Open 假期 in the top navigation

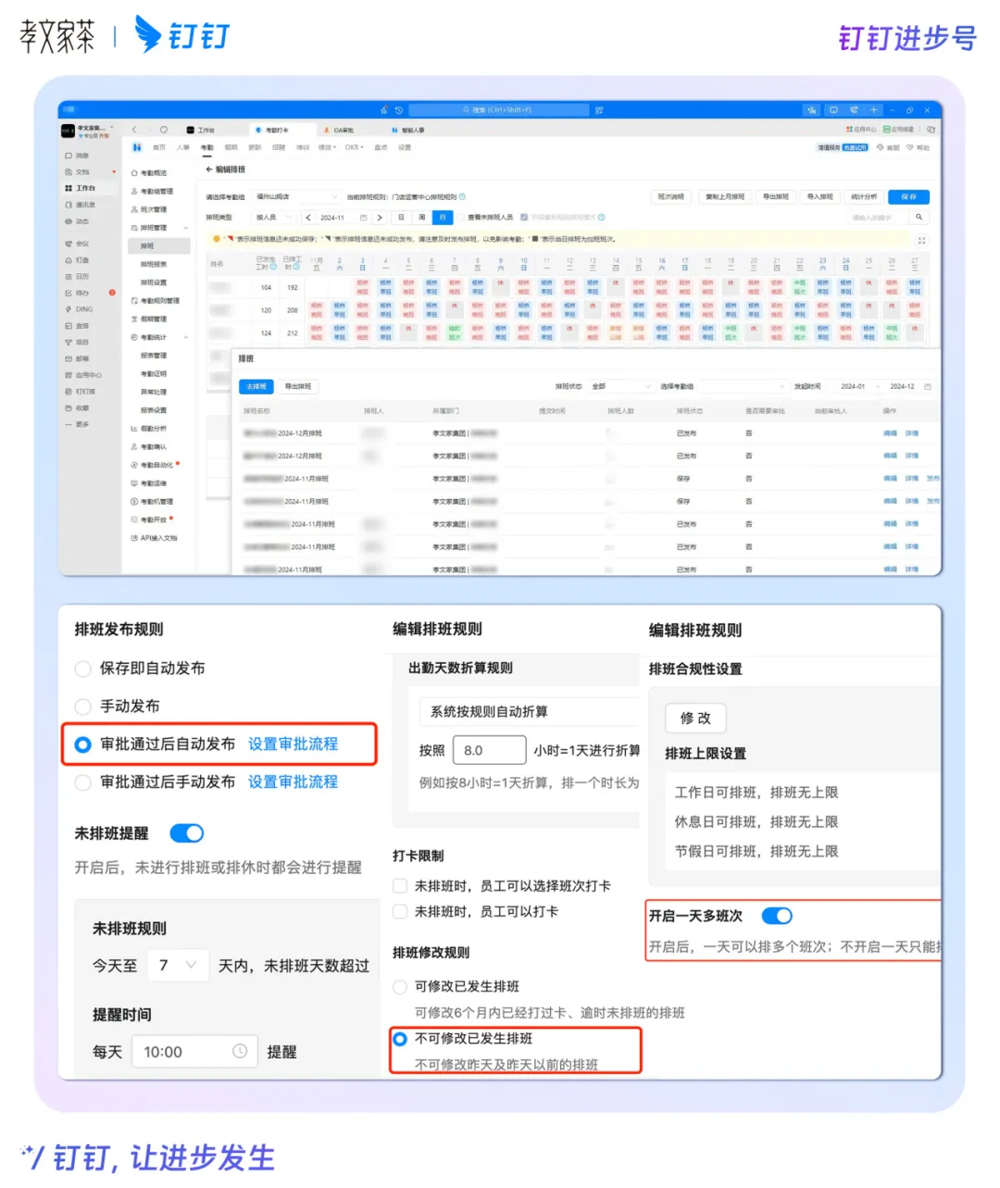231,147
